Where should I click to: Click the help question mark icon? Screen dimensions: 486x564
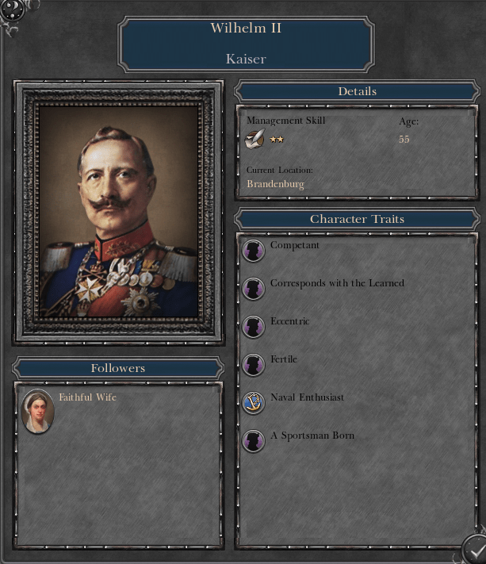point(12,9)
